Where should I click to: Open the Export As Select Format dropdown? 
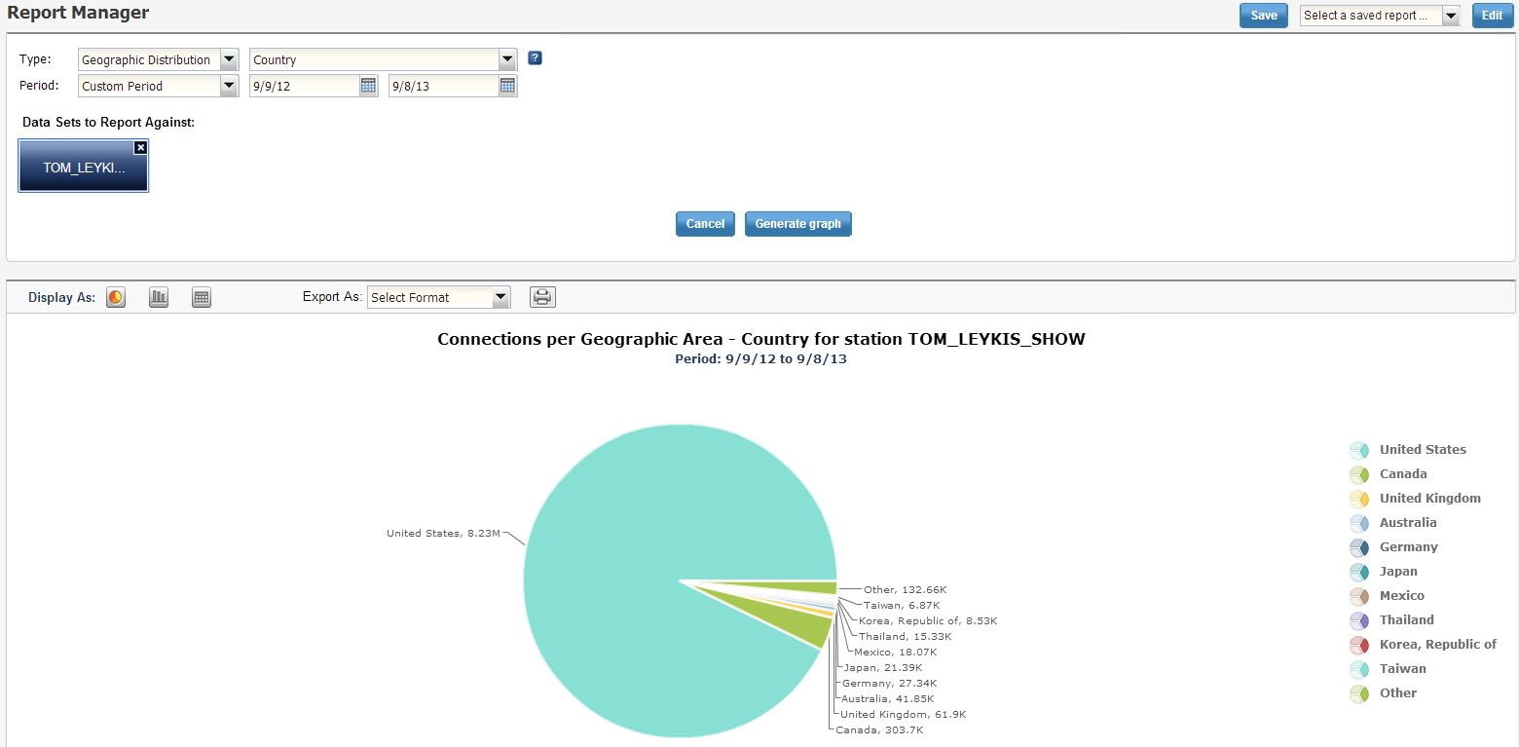[x=438, y=297]
